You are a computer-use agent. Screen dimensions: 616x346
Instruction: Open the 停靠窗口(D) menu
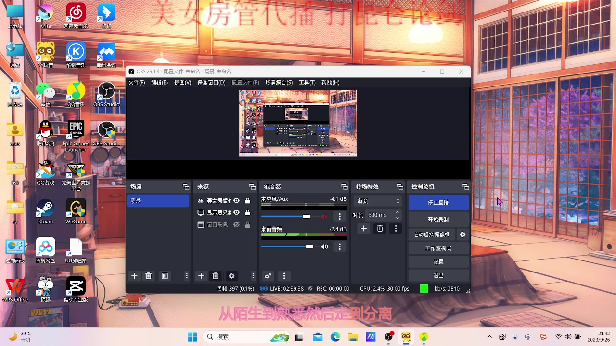tap(211, 83)
